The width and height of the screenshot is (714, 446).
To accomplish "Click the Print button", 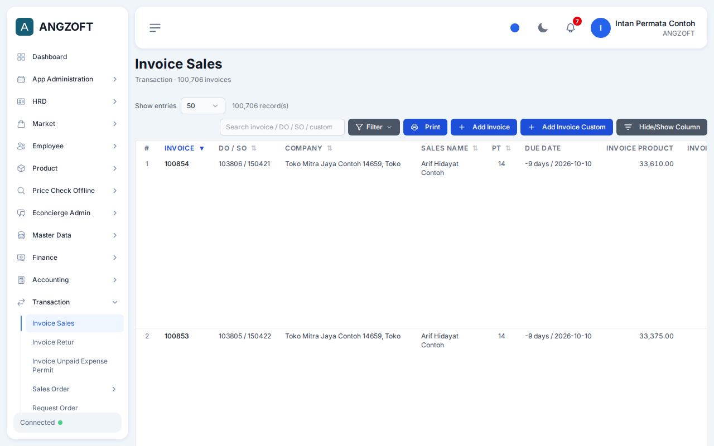I will [425, 127].
